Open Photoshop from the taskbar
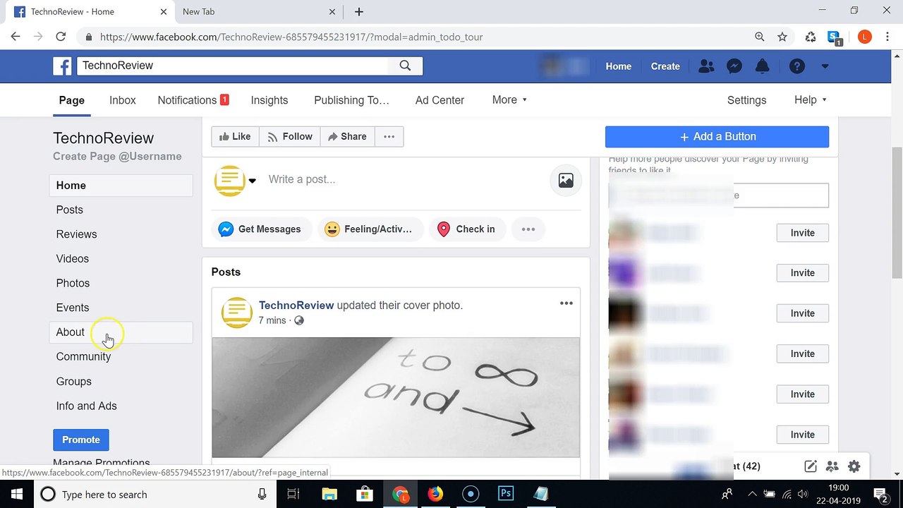The height and width of the screenshot is (508, 903). [506, 494]
